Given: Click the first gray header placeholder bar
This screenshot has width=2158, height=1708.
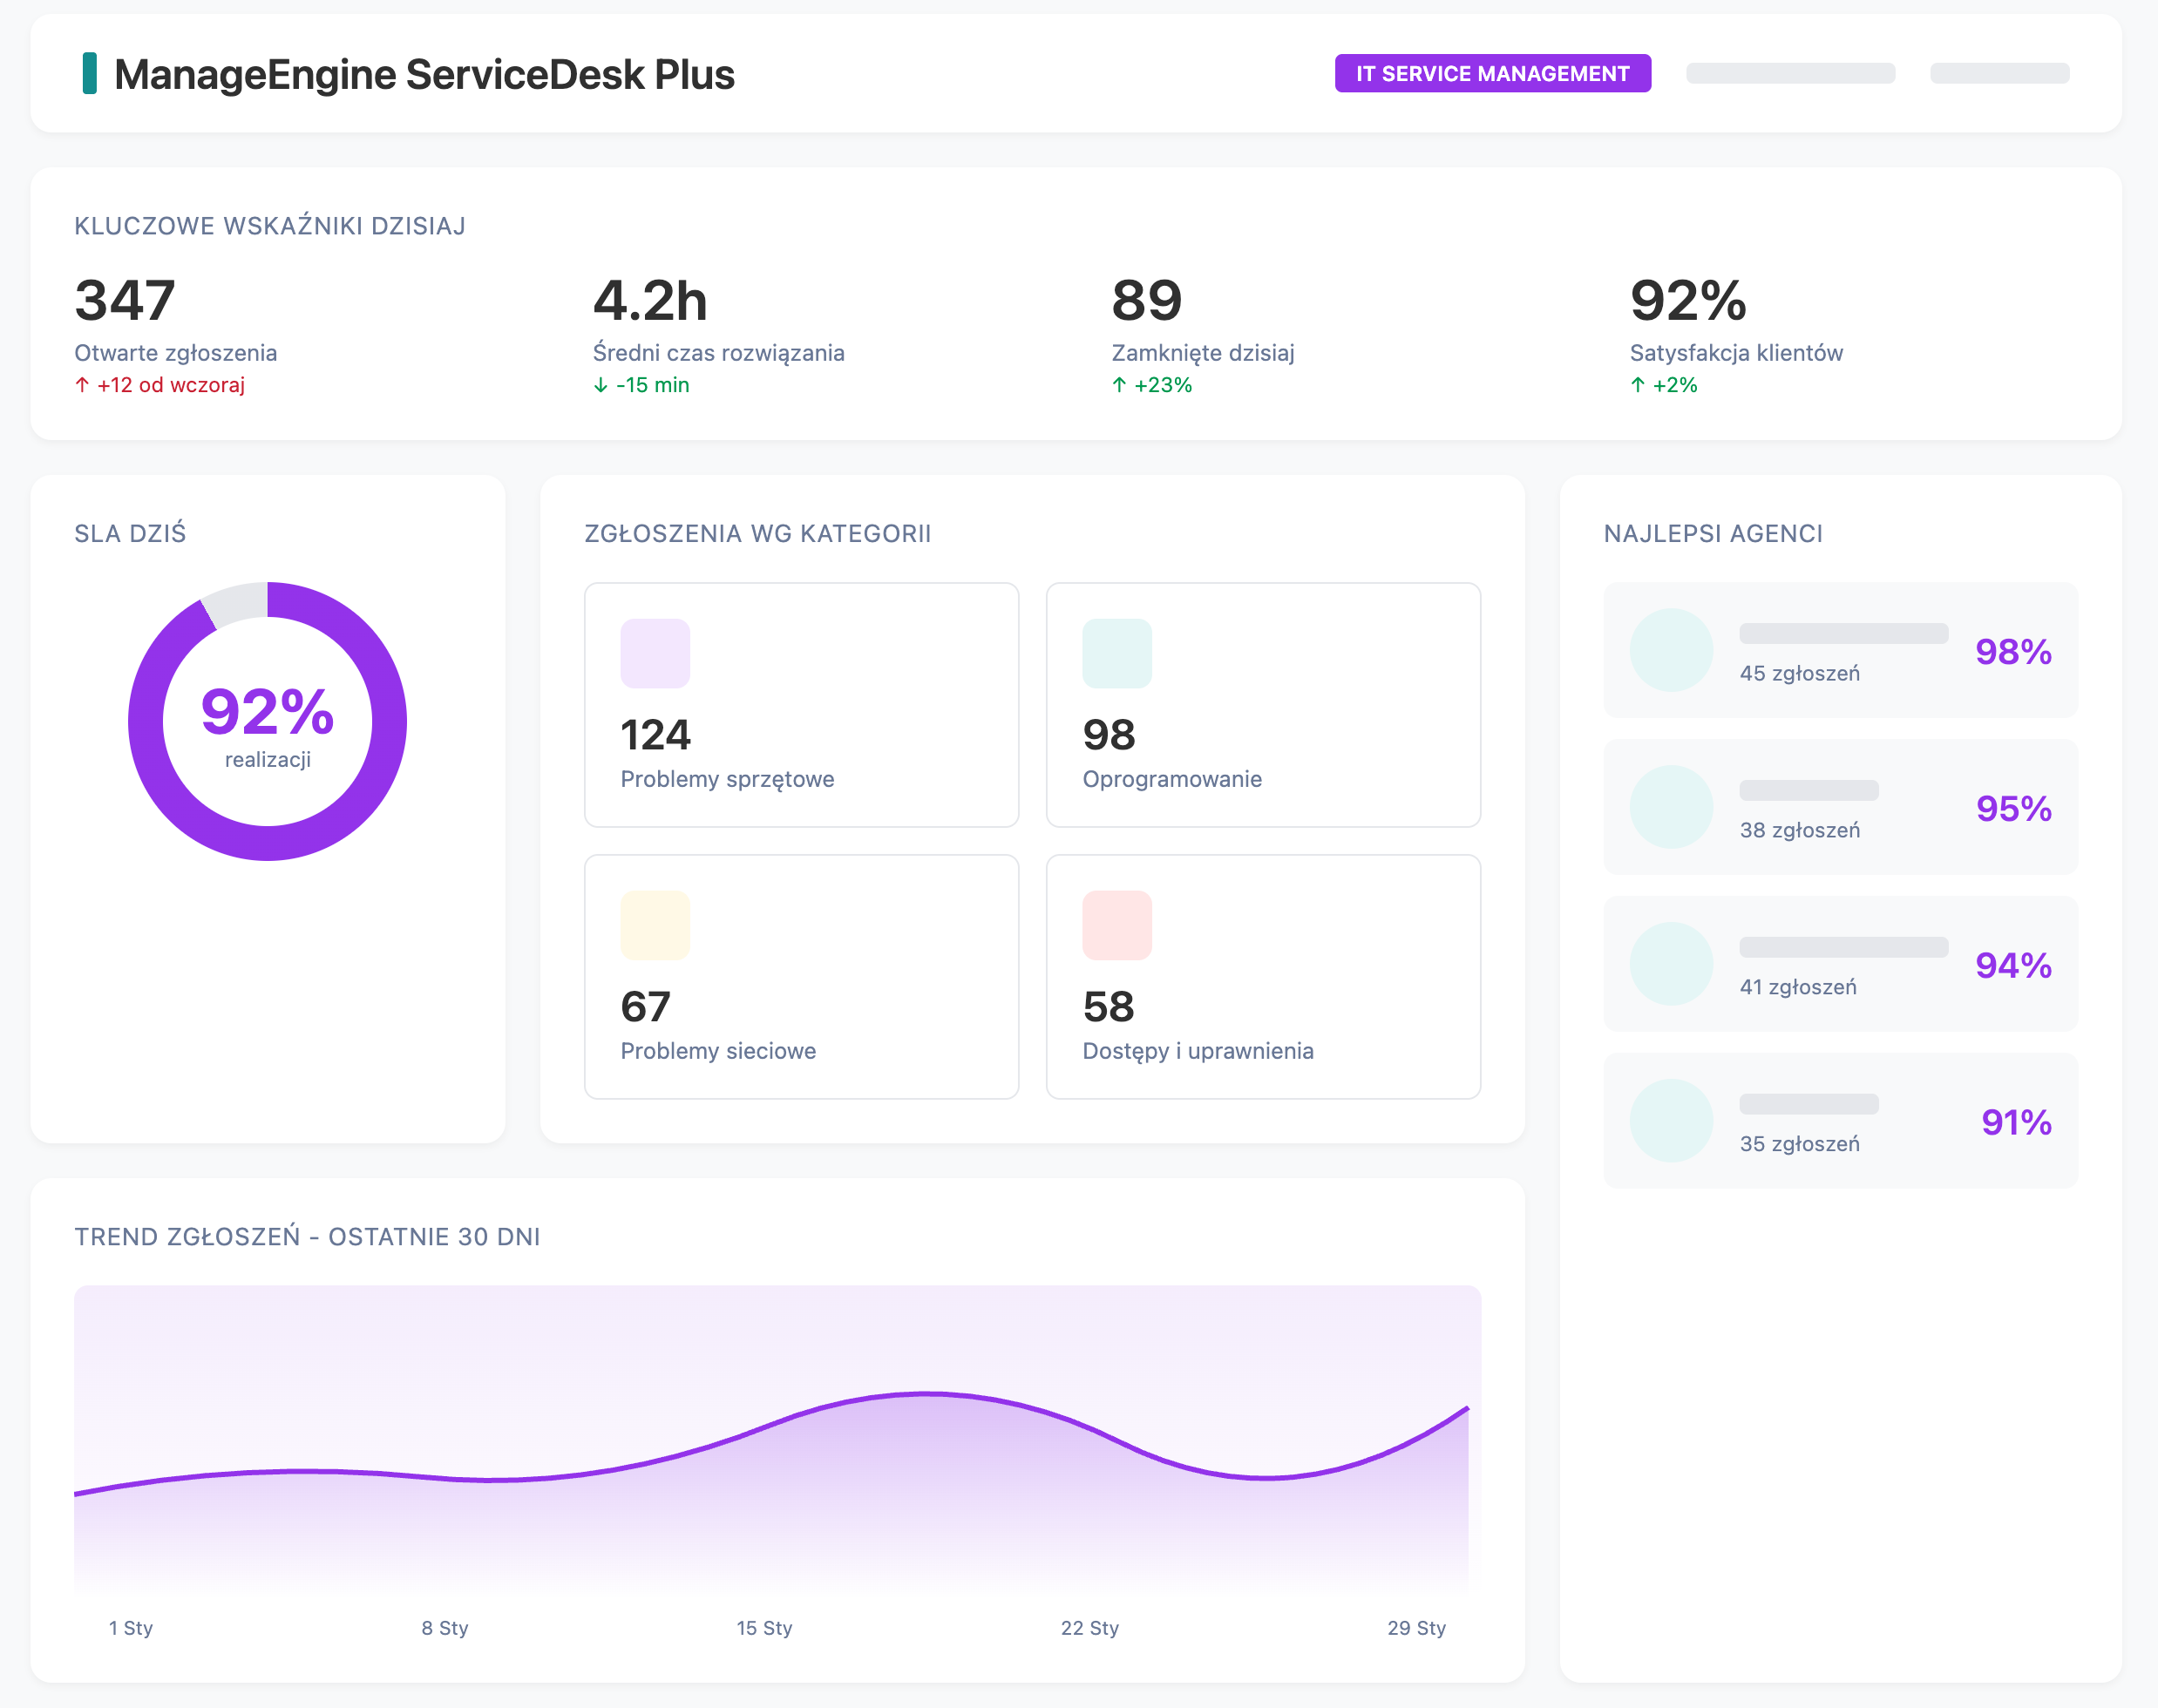Looking at the screenshot, I should click(1790, 74).
